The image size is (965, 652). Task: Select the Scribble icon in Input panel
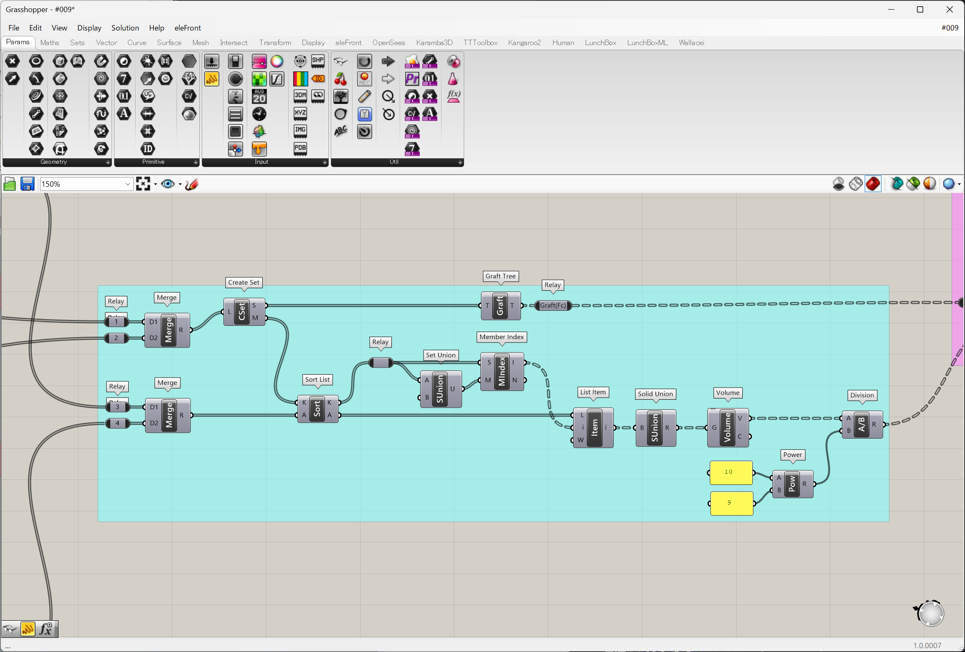[211, 79]
